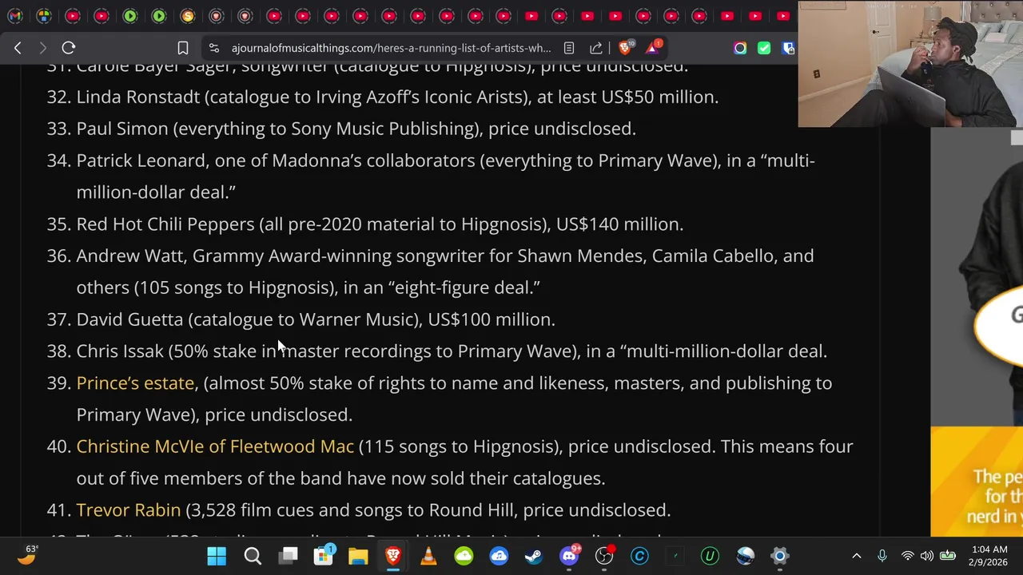Click the share page icon

tap(596, 48)
